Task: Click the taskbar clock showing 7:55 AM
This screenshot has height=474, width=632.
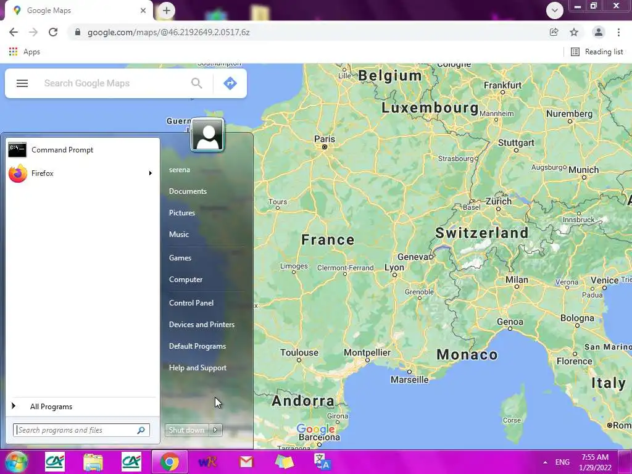Action: coord(596,462)
